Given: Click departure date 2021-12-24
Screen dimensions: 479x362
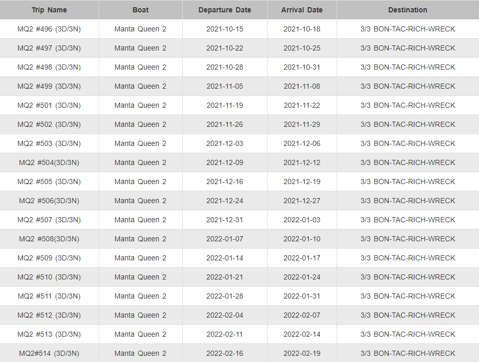Looking at the screenshot, I should click(225, 201).
